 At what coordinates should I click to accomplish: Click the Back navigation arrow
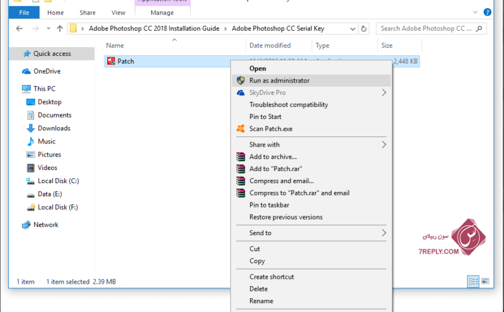tap(20, 28)
